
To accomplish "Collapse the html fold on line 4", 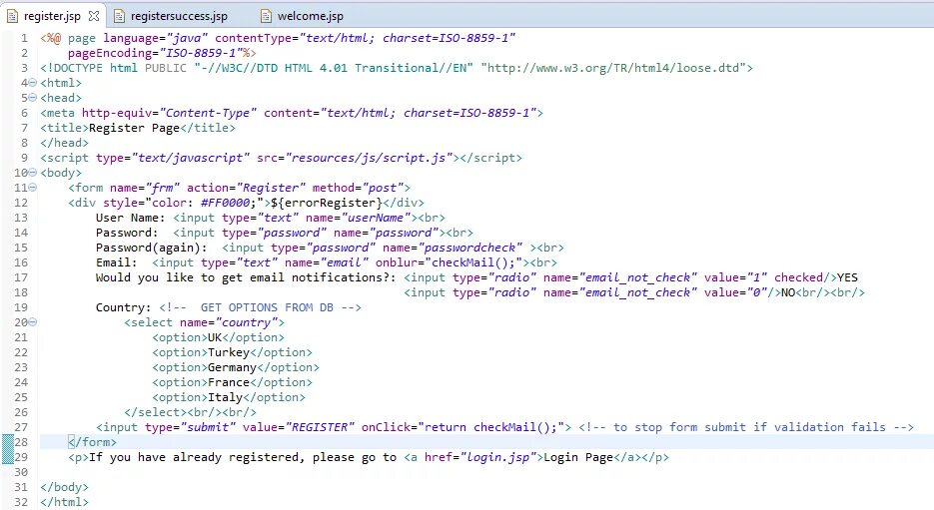I will (33, 83).
